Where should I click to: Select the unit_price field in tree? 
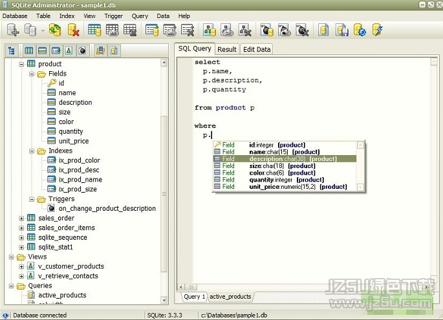coord(74,141)
